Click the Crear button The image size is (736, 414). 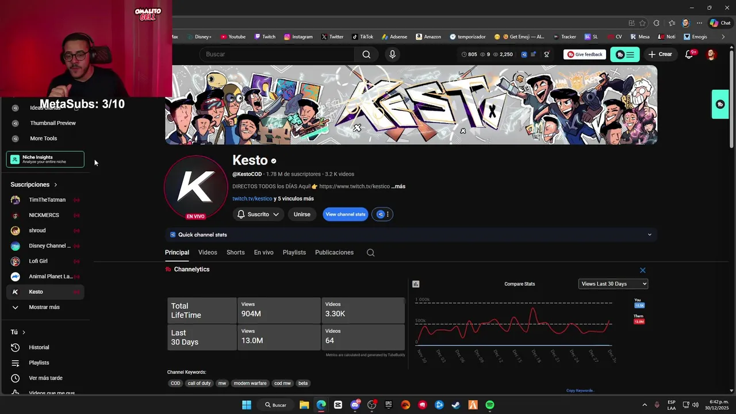tap(660, 54)
